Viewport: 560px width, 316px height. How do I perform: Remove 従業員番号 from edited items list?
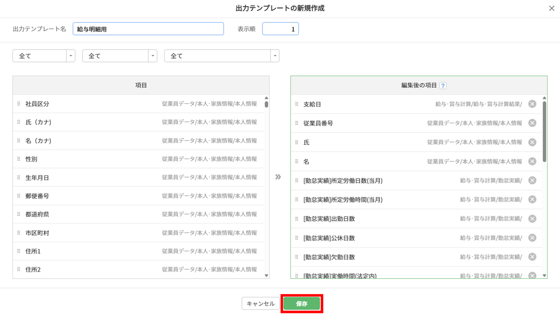pyautogui.click(x=532, y=123)
